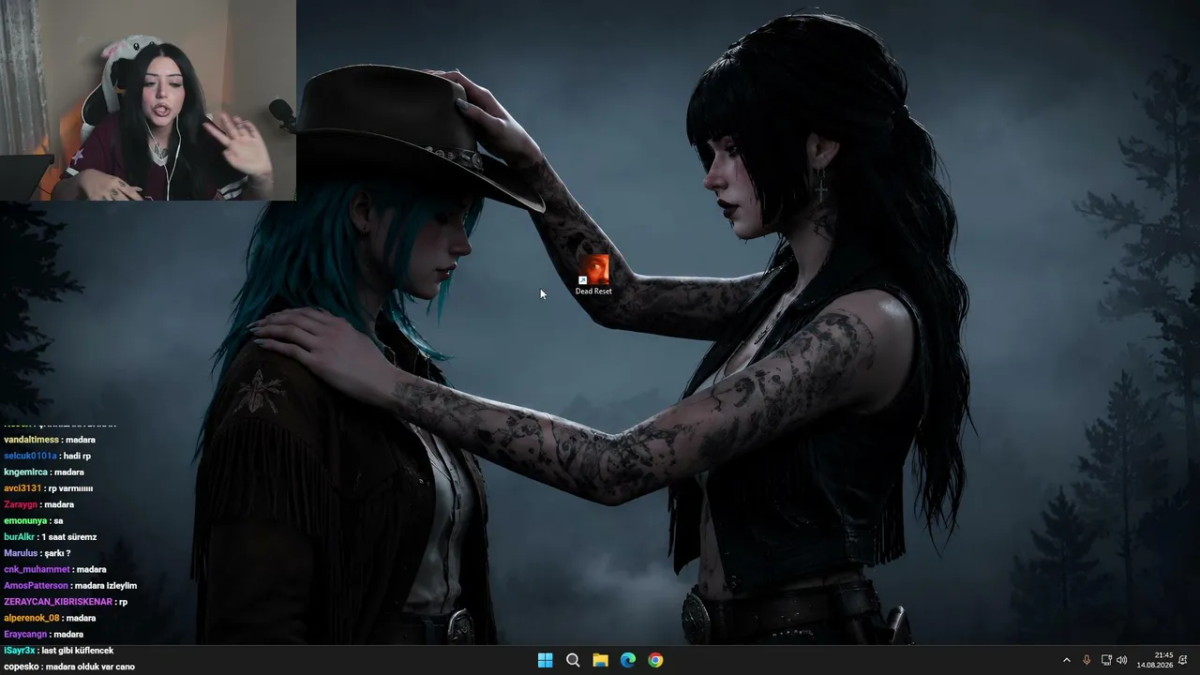Click cnk_muhammet's chat message

click(55, 569)
